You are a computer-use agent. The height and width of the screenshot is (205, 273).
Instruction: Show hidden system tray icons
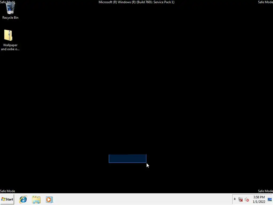coord(235,199)
